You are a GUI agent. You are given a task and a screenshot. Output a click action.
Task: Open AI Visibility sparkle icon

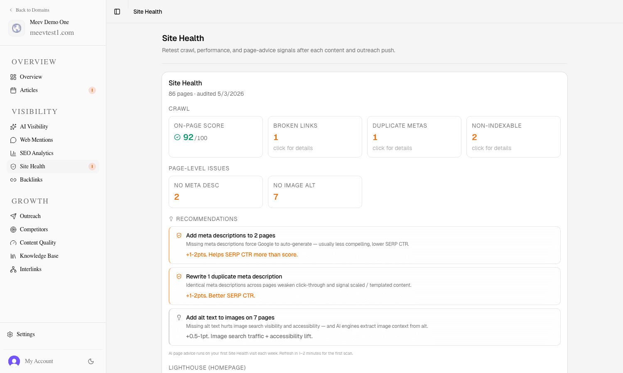13,127
